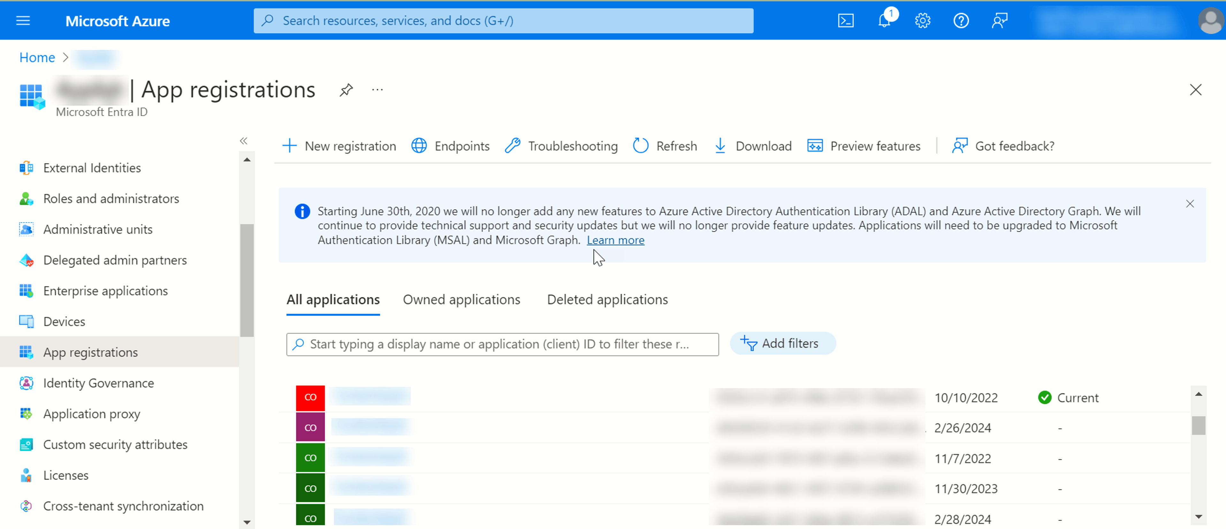Switch to Deleted applications tab
The image size is (1226, 529).
[x=607, y=299]
